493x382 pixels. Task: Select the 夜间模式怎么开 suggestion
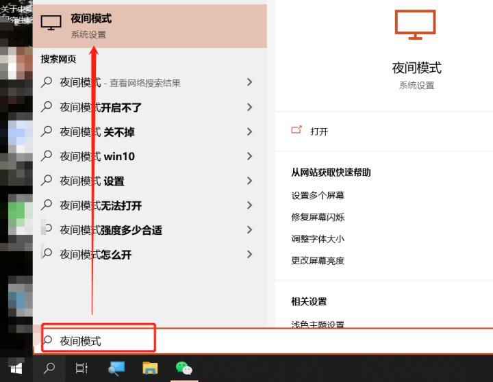(150, 255)
